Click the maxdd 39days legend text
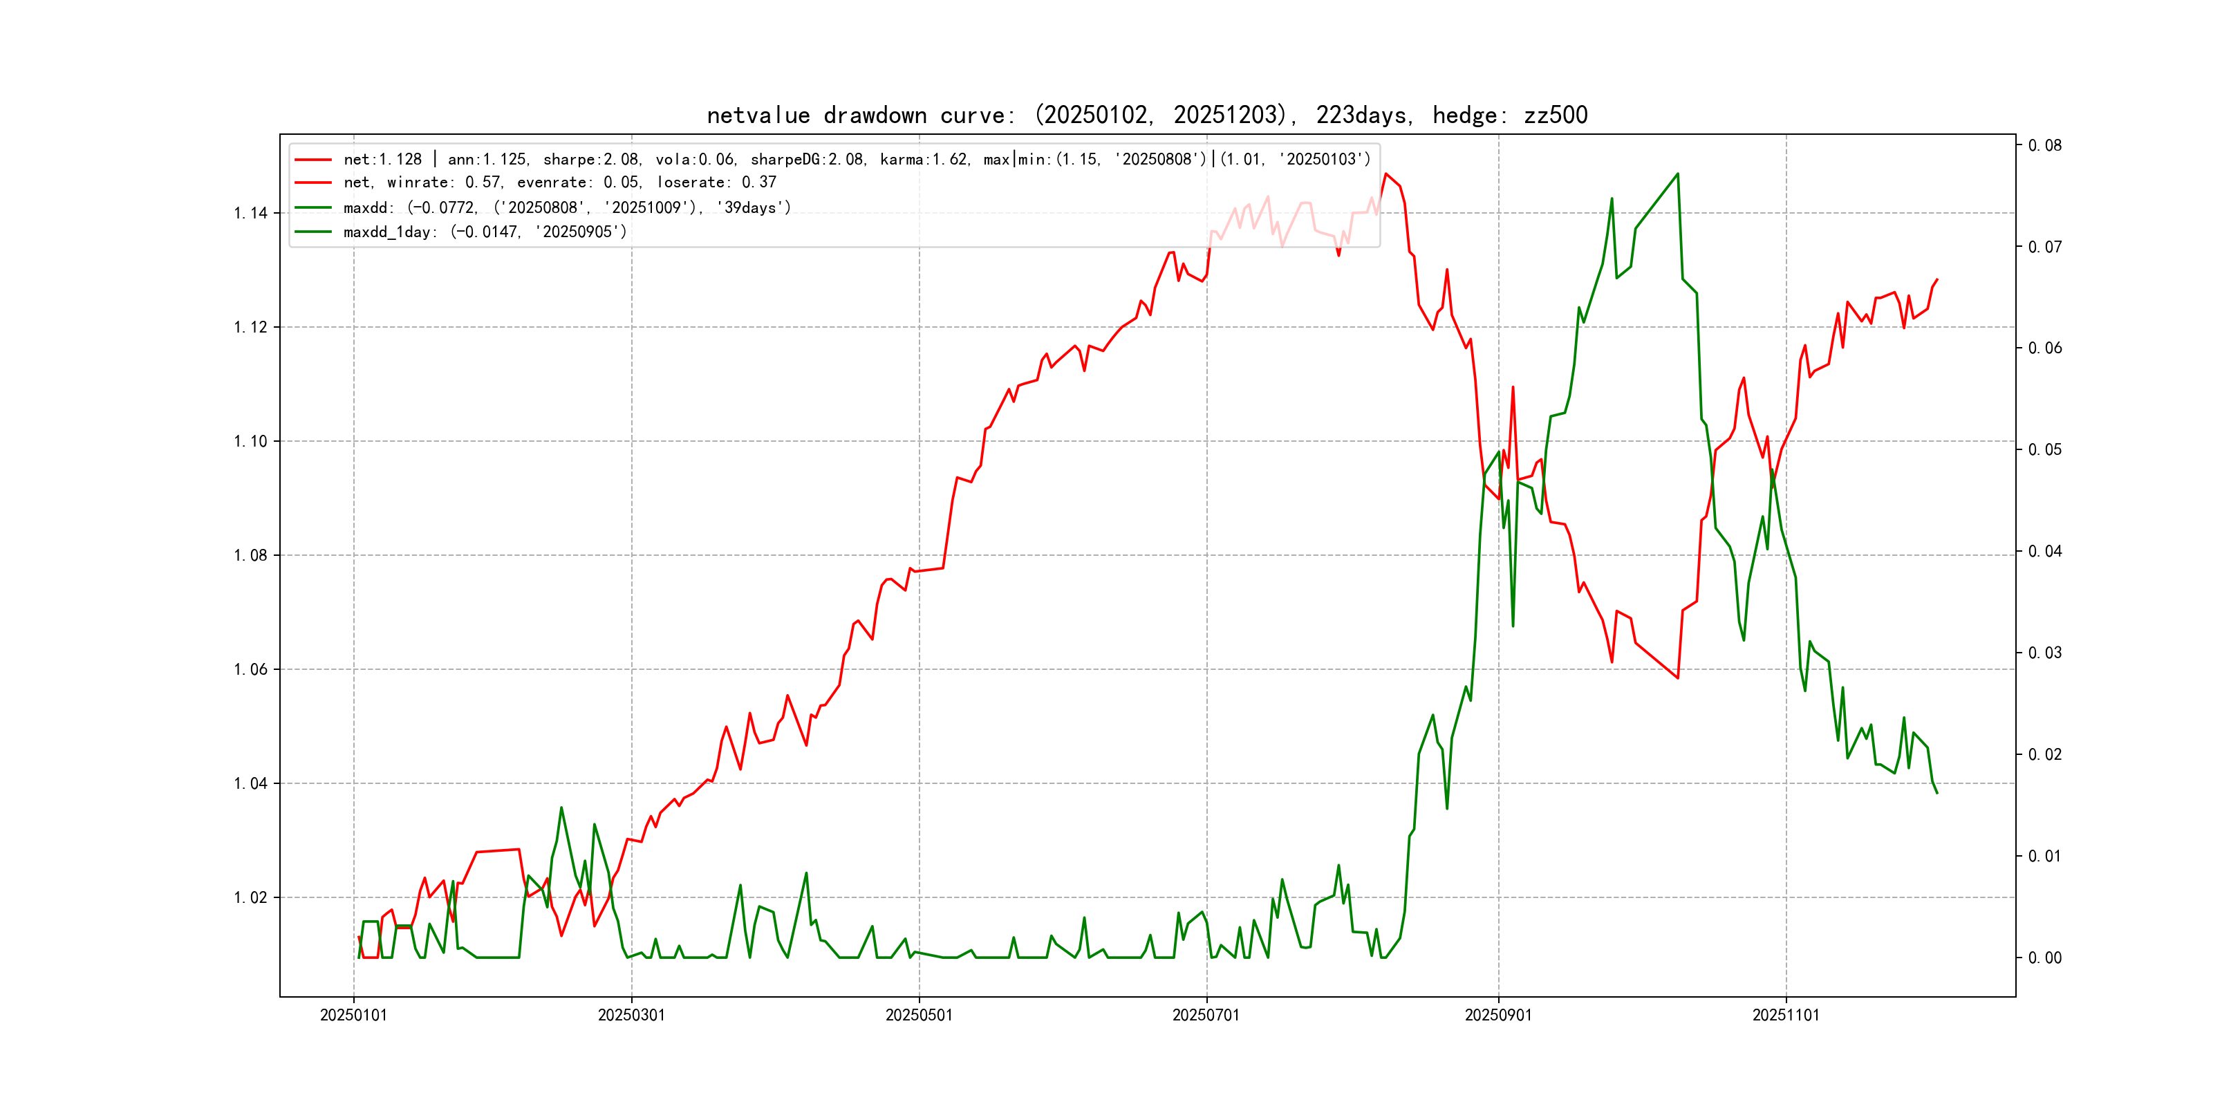Screen dimensions: 2240x1120 567,208
